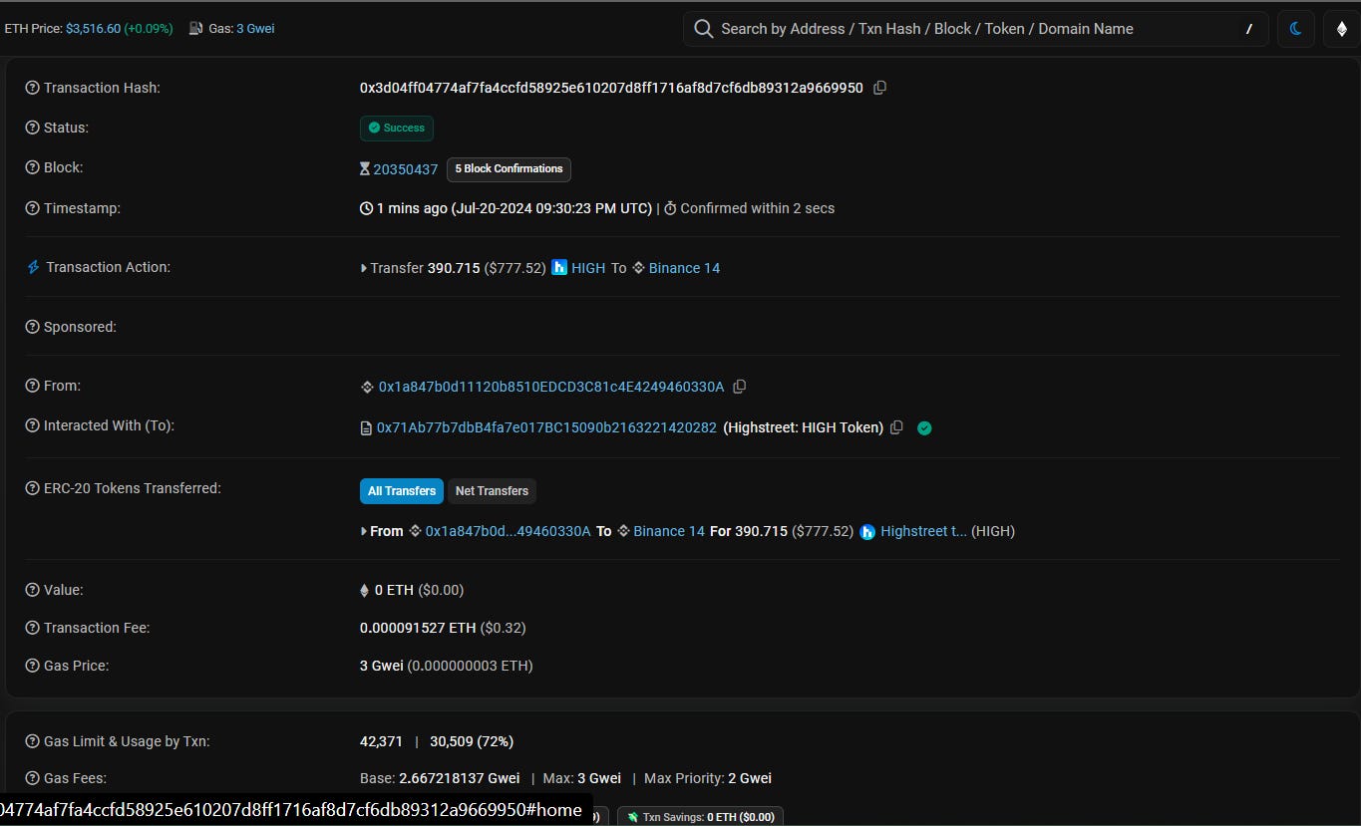Click the ETH price $3,516.60
The height and width of the screenshot is (826, 1361).
pos(93,29)
